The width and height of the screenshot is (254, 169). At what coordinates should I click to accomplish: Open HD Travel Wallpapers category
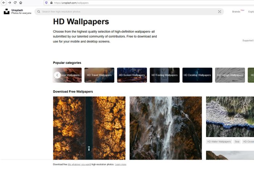[99, 75]
